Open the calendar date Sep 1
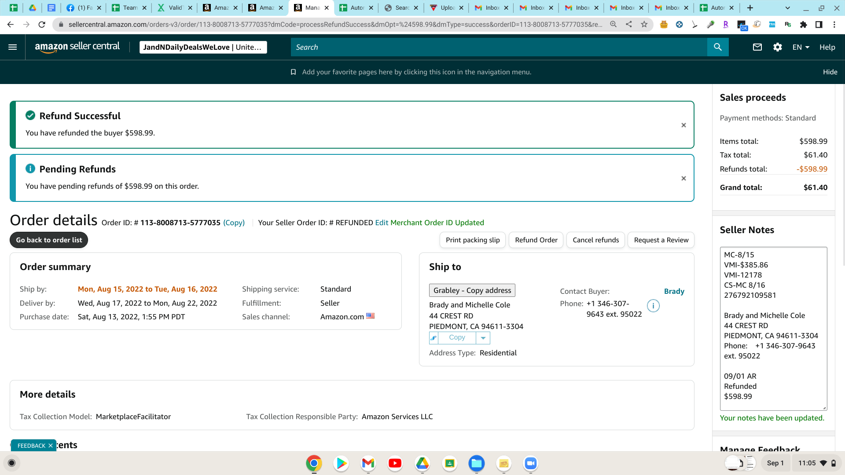Screen dimensions: 845x475 pos(775,463)
